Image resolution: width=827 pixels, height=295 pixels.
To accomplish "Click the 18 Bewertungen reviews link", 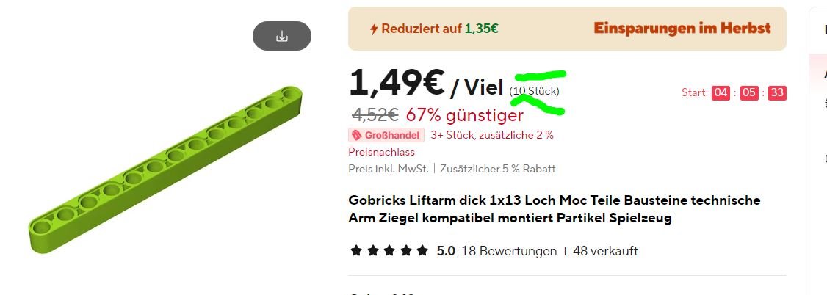I will coord(509,251).
